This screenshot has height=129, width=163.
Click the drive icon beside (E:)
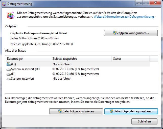tap(9, 74)
